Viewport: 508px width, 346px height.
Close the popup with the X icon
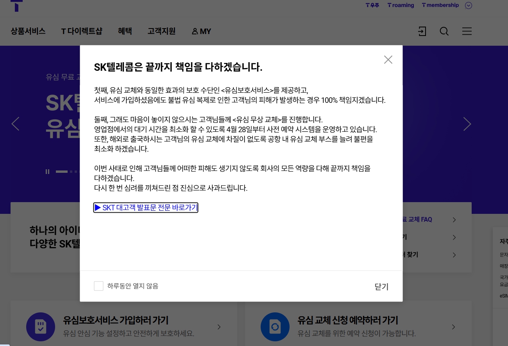point(388,60)
